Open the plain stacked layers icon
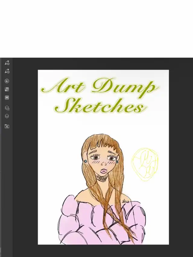The image size is (193, 257). 7,116
